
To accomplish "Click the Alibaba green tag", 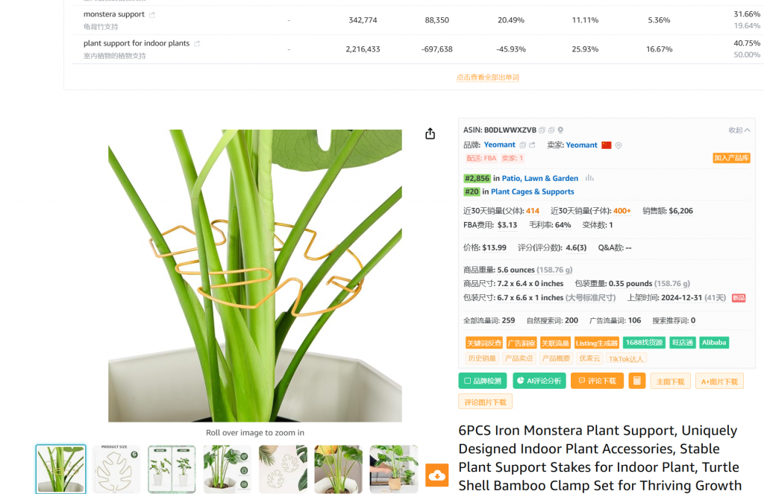I will (x=714, y=343).
